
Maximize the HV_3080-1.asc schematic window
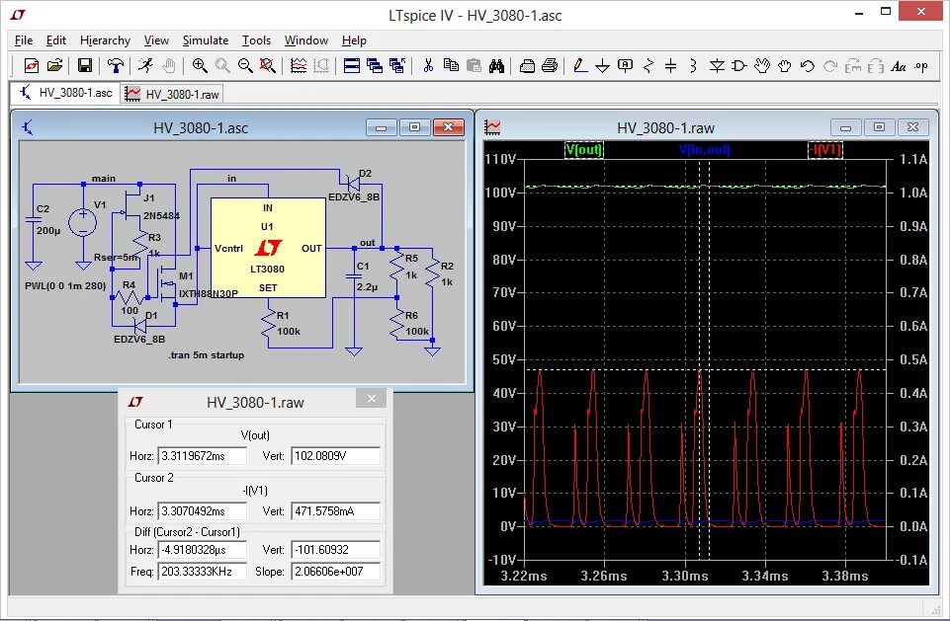point(414,127)
